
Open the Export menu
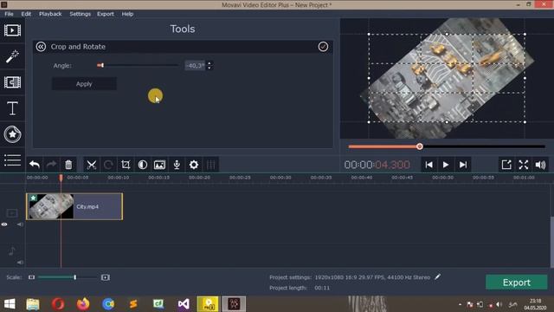(106, 14)
